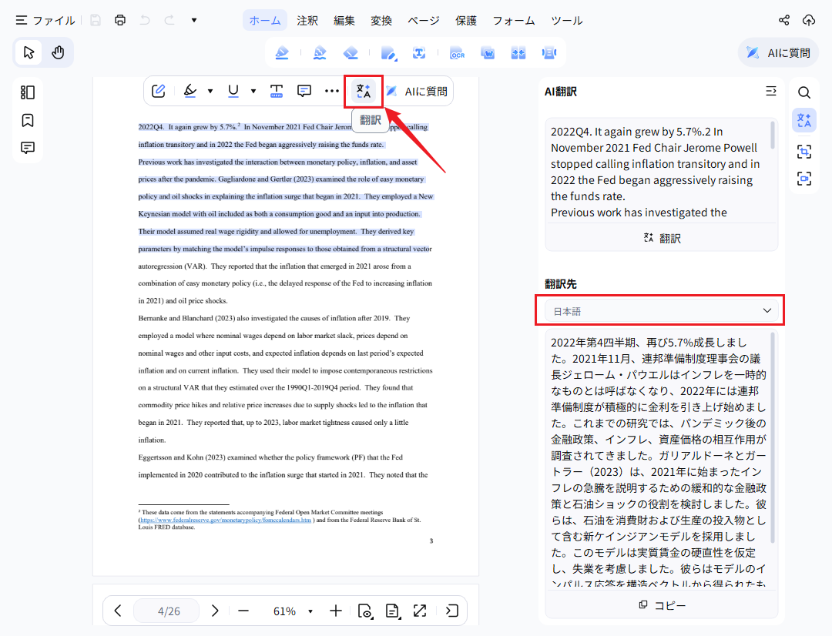Viewport: 832px width, 636px height.
Task: Add a comment via speech bubble icon
Action: pyautogui.click(x=304, y=91)
